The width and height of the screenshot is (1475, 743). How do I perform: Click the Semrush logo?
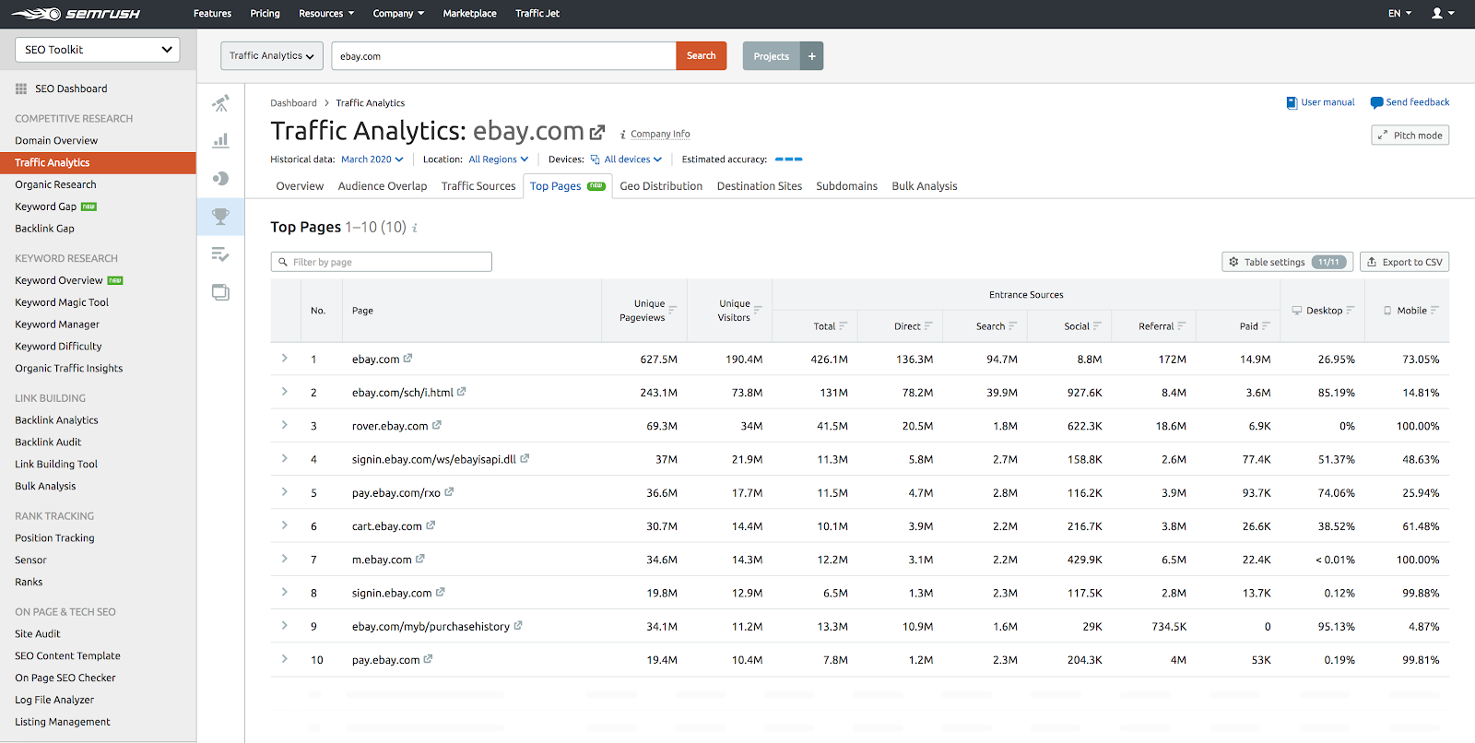pos(76,14)
